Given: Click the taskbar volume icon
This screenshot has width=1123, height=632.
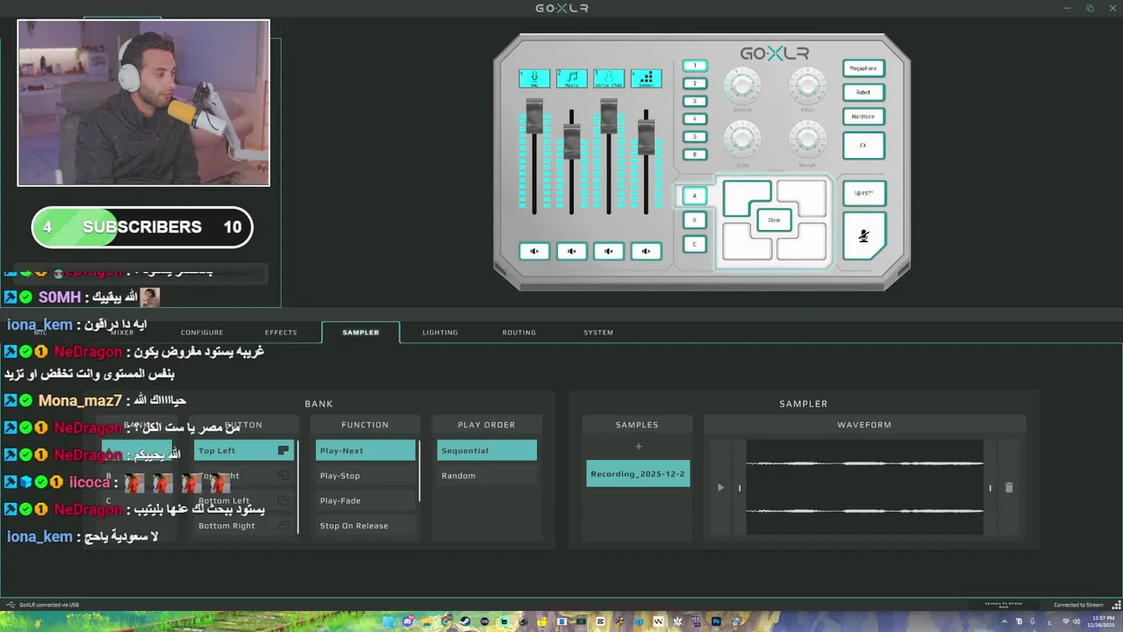Looking at the screenshot, I should tap(1077, 621).
